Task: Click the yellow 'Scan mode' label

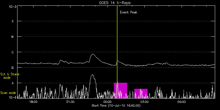Action: pyautogui.click(x=8, y=93)
